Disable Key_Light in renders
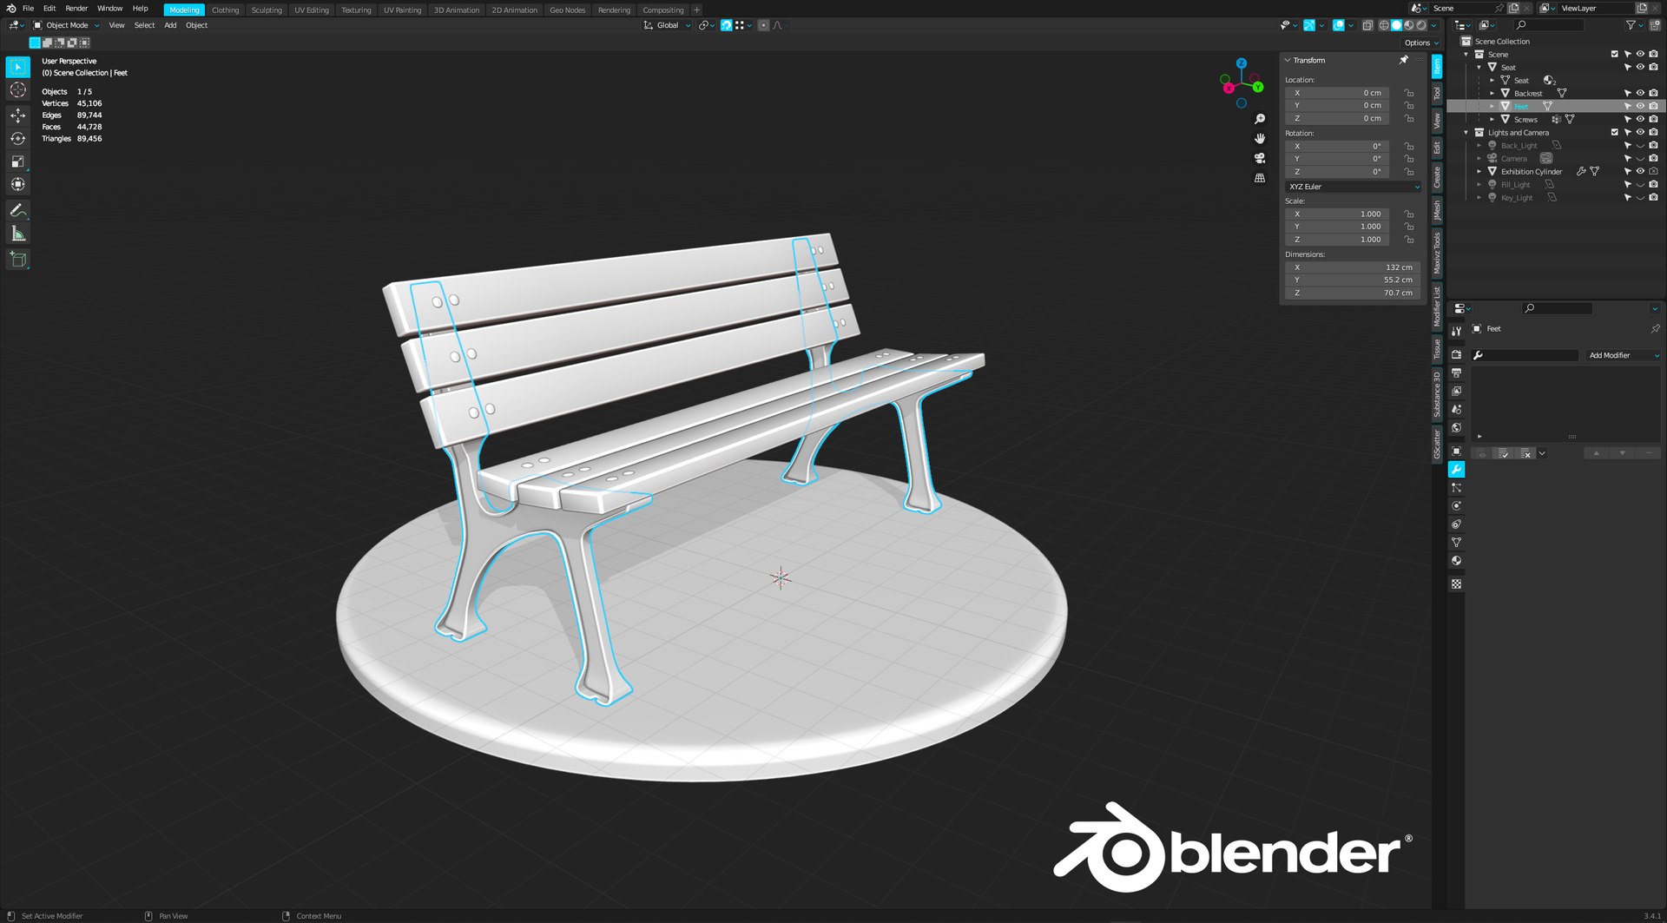The height and width of the screenshot is (923, 1667). pyautogui.click(x=1654, y=197)
